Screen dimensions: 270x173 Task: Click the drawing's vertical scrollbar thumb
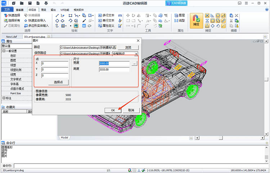(266, 79)
